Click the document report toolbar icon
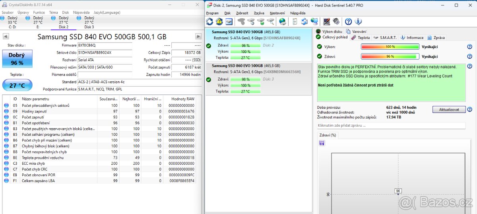Screen dimensions: 477x214 tap(295, 21)
